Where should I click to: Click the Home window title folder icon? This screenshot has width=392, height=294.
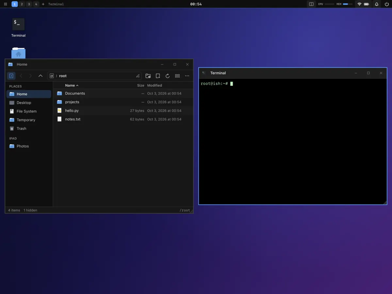point(10,64)
